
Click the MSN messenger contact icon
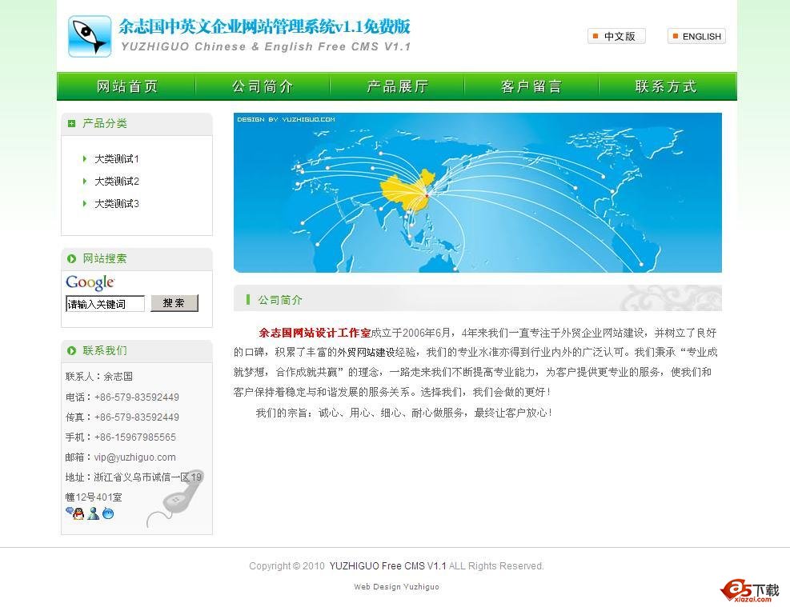pyautogui.click(x=94, y=514)
